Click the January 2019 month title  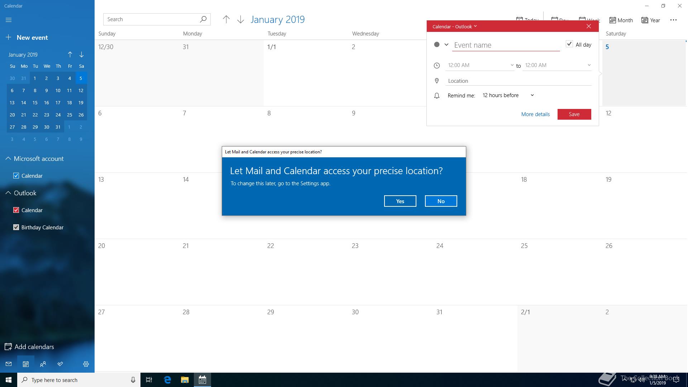(277, 19)
